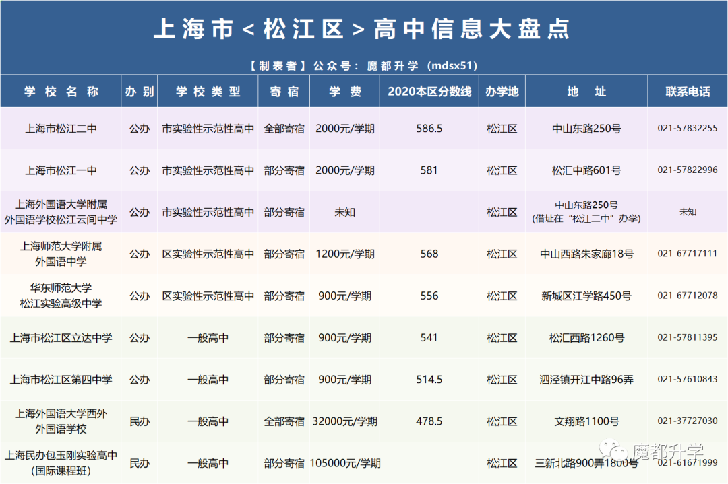Click the phone number 021-37727030

[x=688, y=421]
